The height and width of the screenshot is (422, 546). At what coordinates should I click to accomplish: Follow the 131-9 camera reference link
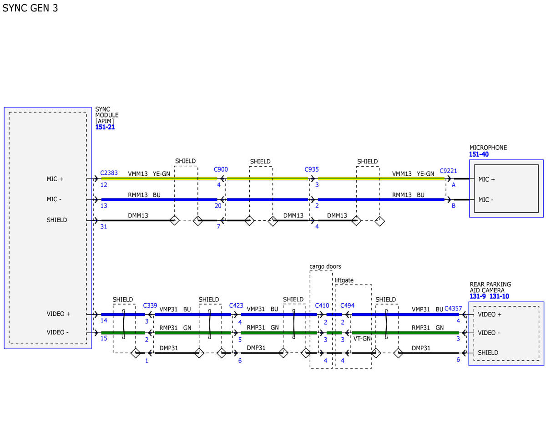[x=478, y=296]
